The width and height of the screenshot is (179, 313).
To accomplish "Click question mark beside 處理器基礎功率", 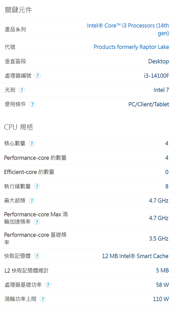I will tap(48, 285).
